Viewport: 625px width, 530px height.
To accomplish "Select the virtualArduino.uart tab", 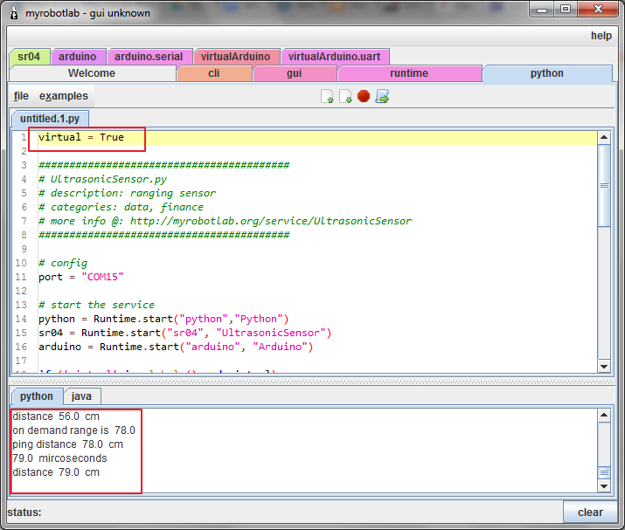I will (x=334, y=57).
